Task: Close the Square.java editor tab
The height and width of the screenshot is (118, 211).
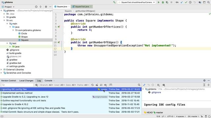Action: [69, 7]
